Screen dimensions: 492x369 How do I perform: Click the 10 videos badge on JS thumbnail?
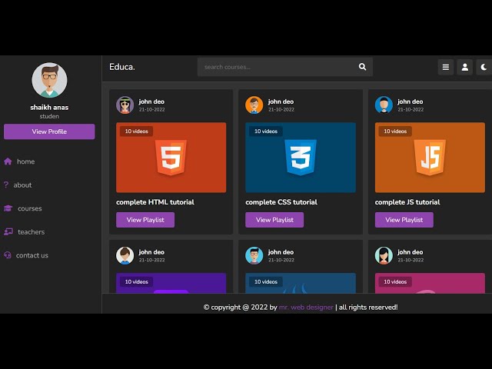tap(395, 131)
